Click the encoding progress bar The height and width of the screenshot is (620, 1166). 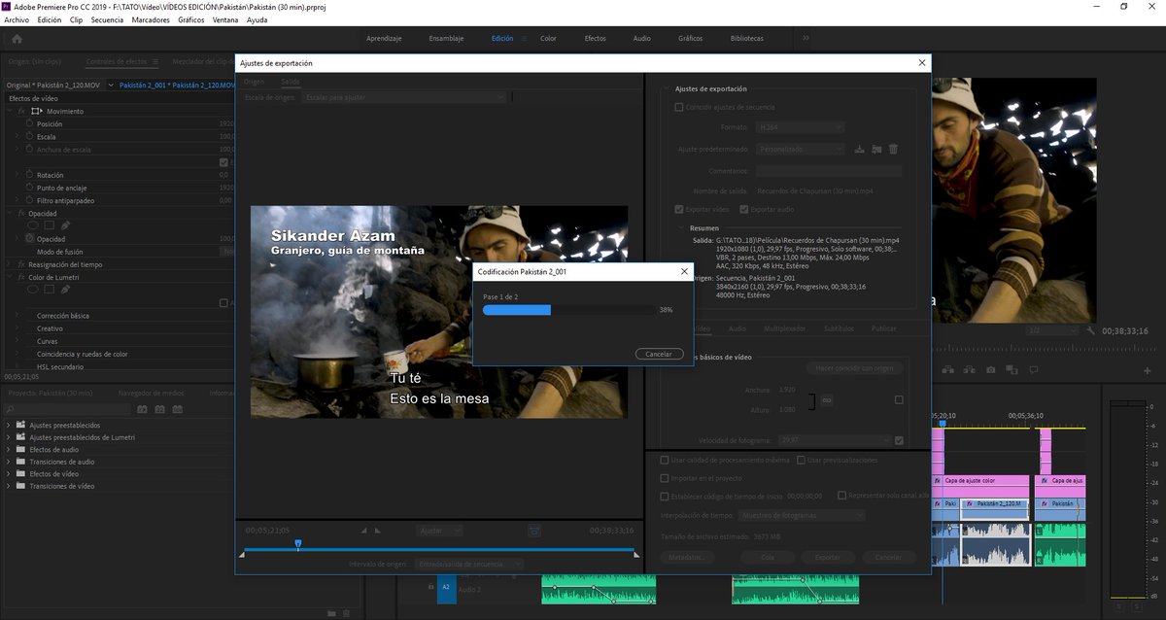pyautogui.click(x=569, y=310)
